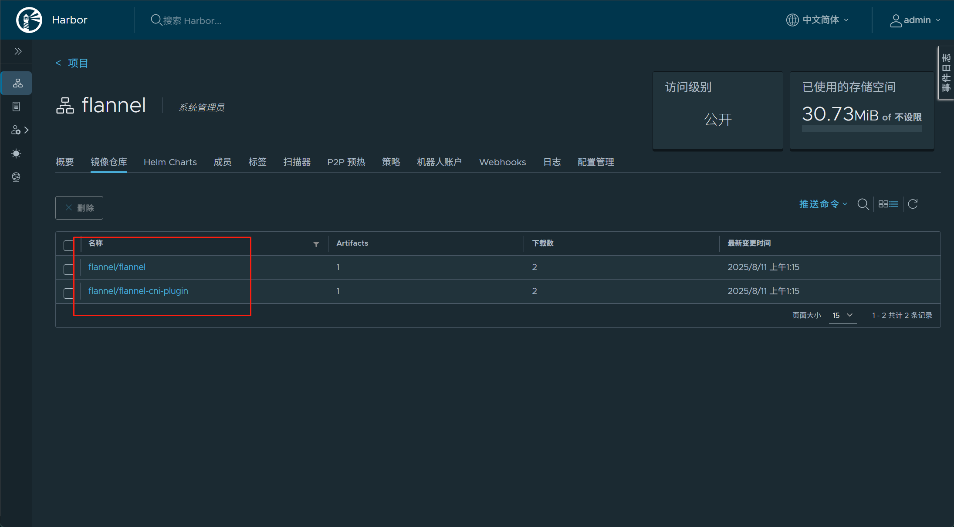Check the flannel/flannel row checkbox
Viewport: 954px width, 527px height.
pyautogui.click(x=68, y=269)
